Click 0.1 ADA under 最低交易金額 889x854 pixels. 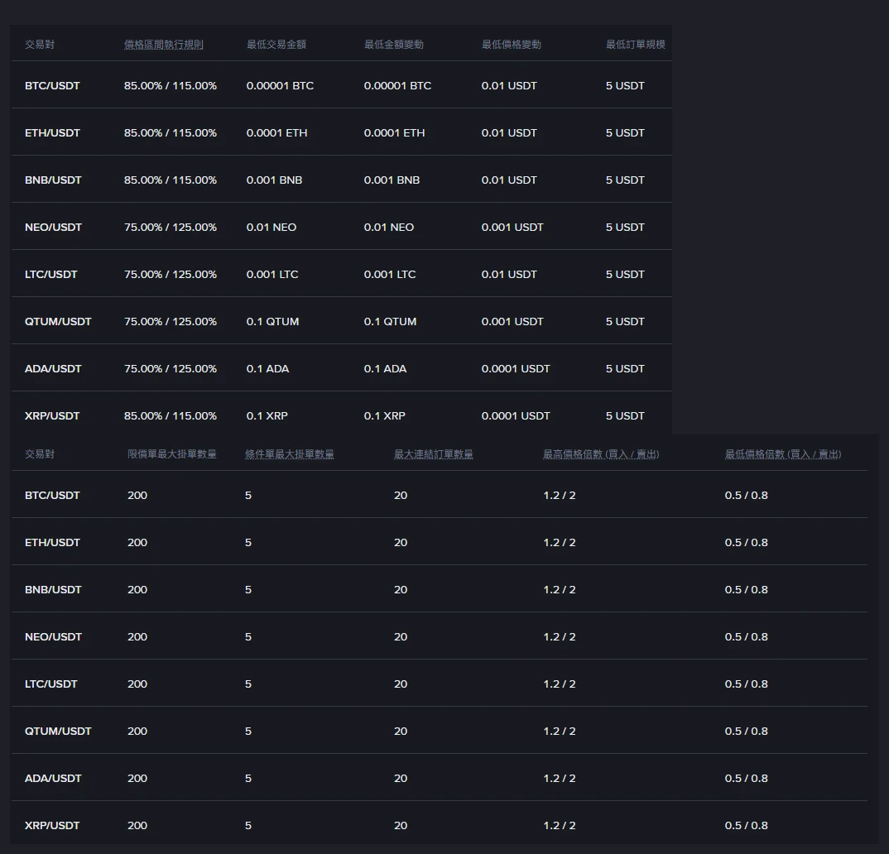[267, 368]
